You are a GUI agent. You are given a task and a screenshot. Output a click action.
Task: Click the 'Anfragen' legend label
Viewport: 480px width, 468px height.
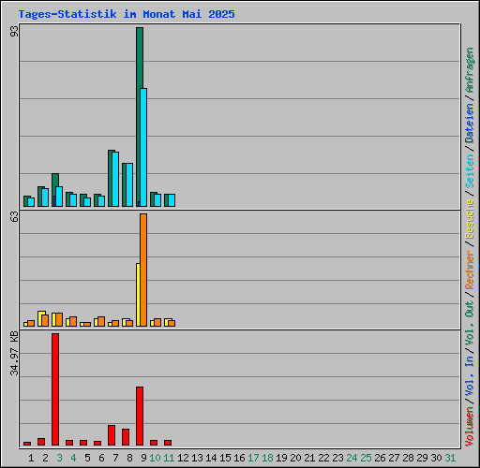pyautogui.click(x=470, y=70)
